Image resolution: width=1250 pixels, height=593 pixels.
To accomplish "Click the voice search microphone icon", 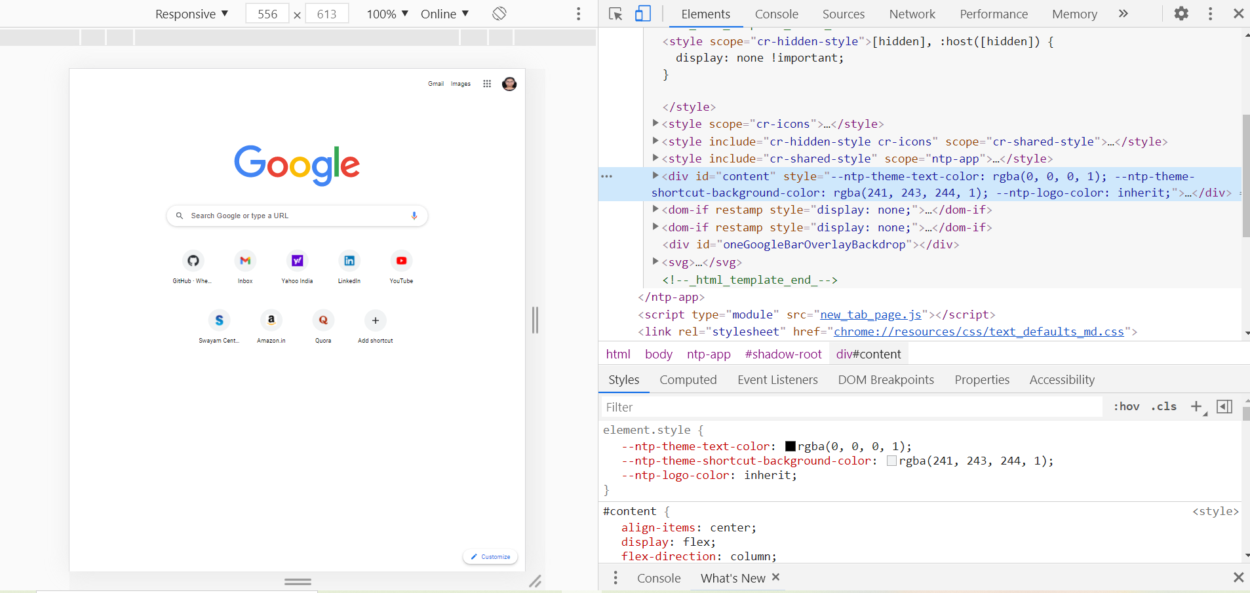I will tap(414, 216).
